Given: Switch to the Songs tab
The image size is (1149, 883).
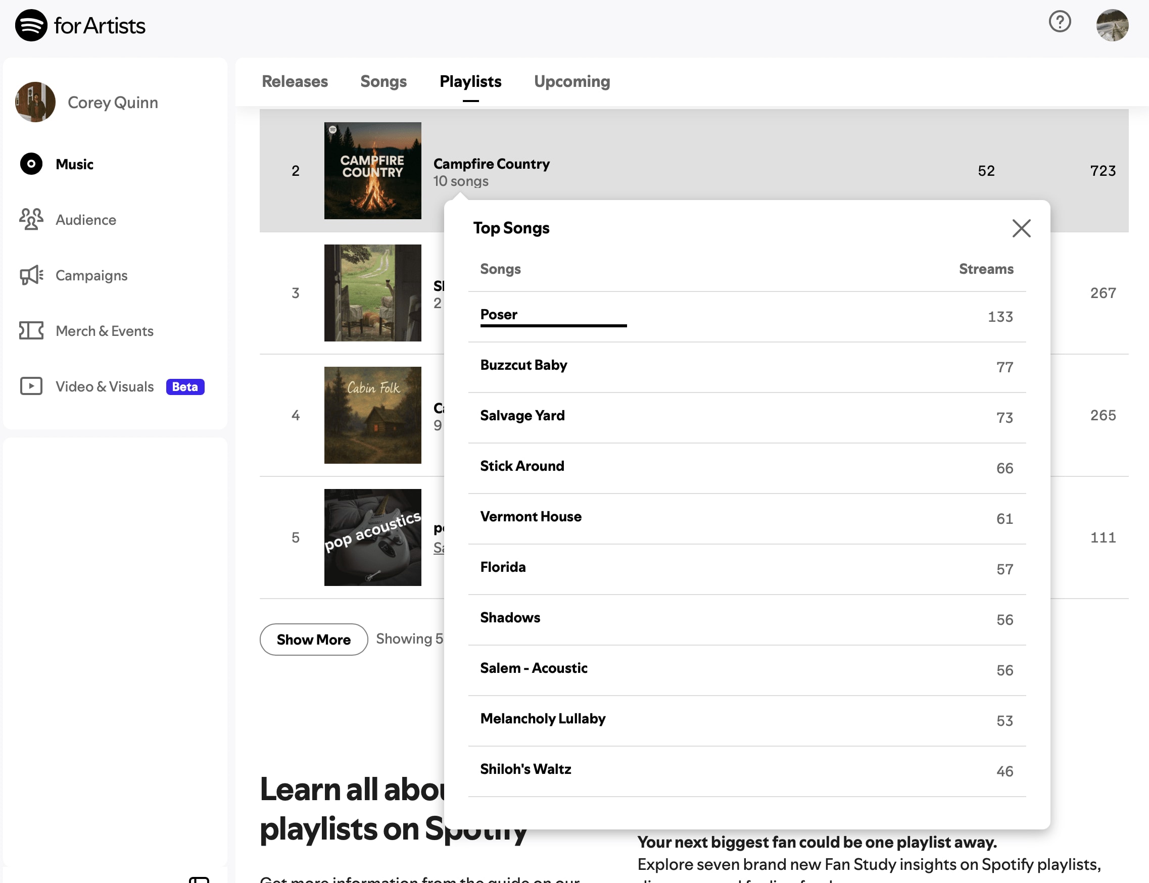Looking at the screenshot, I should (383, 81).
